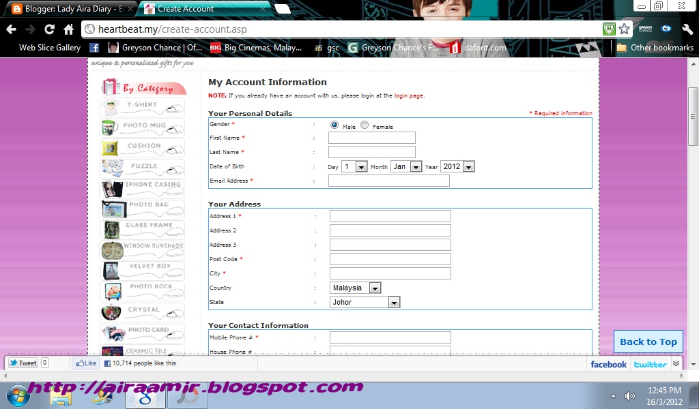
Task: Click the Back to Top button
Action: point(648,342)
